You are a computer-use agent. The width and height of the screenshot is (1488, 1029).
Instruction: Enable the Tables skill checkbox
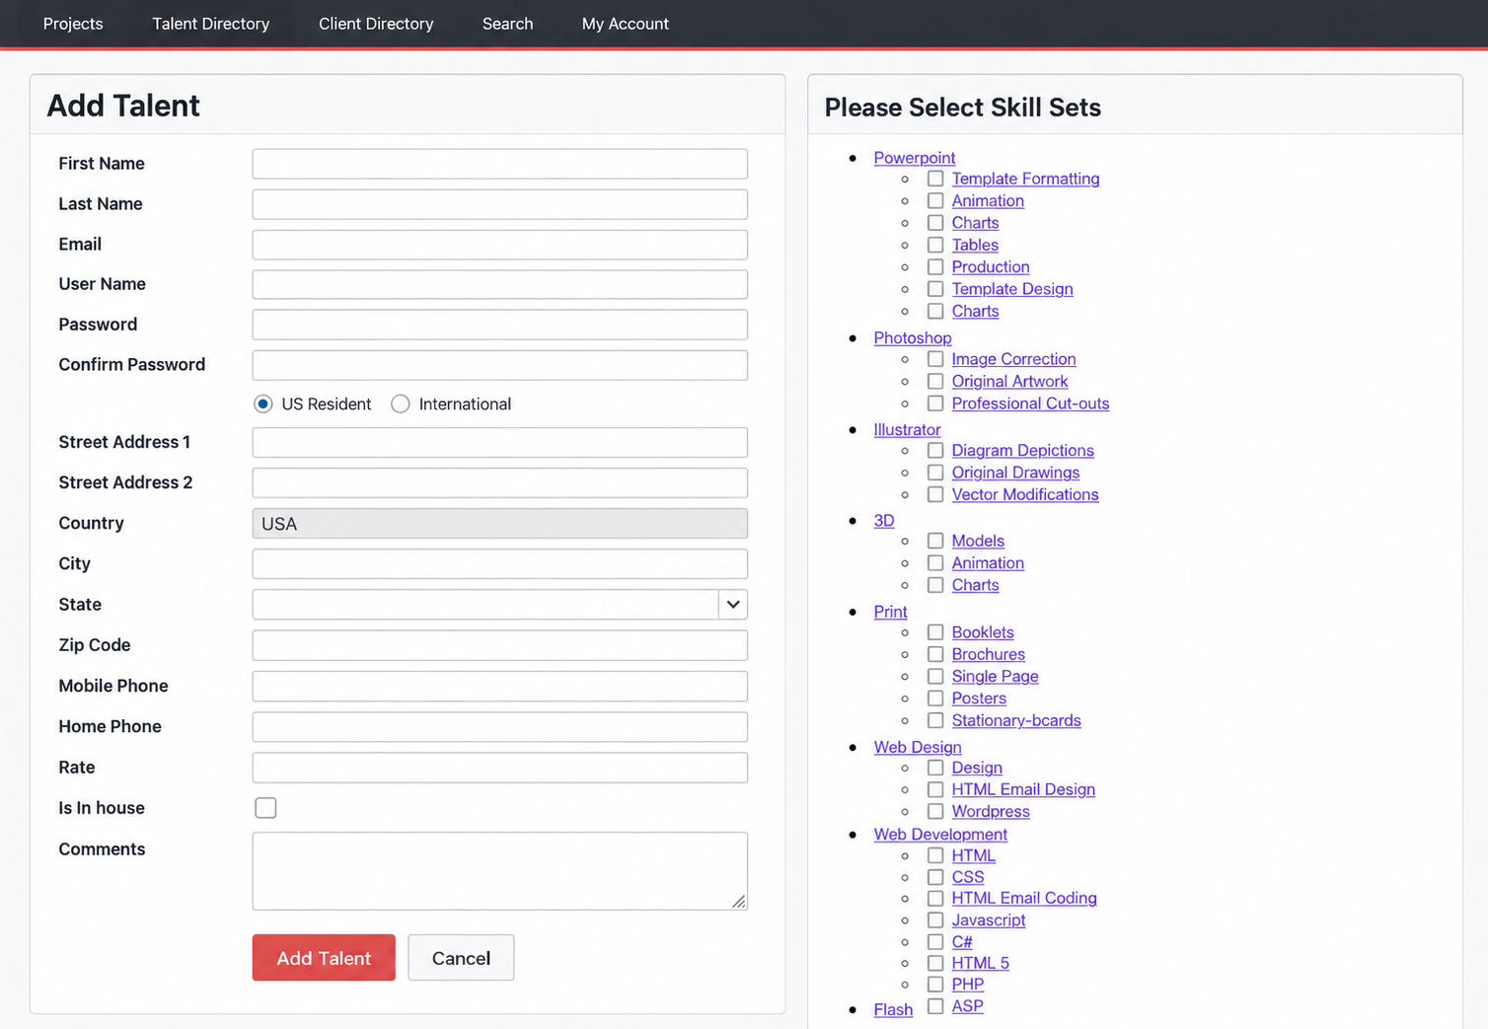pos(935,245)
